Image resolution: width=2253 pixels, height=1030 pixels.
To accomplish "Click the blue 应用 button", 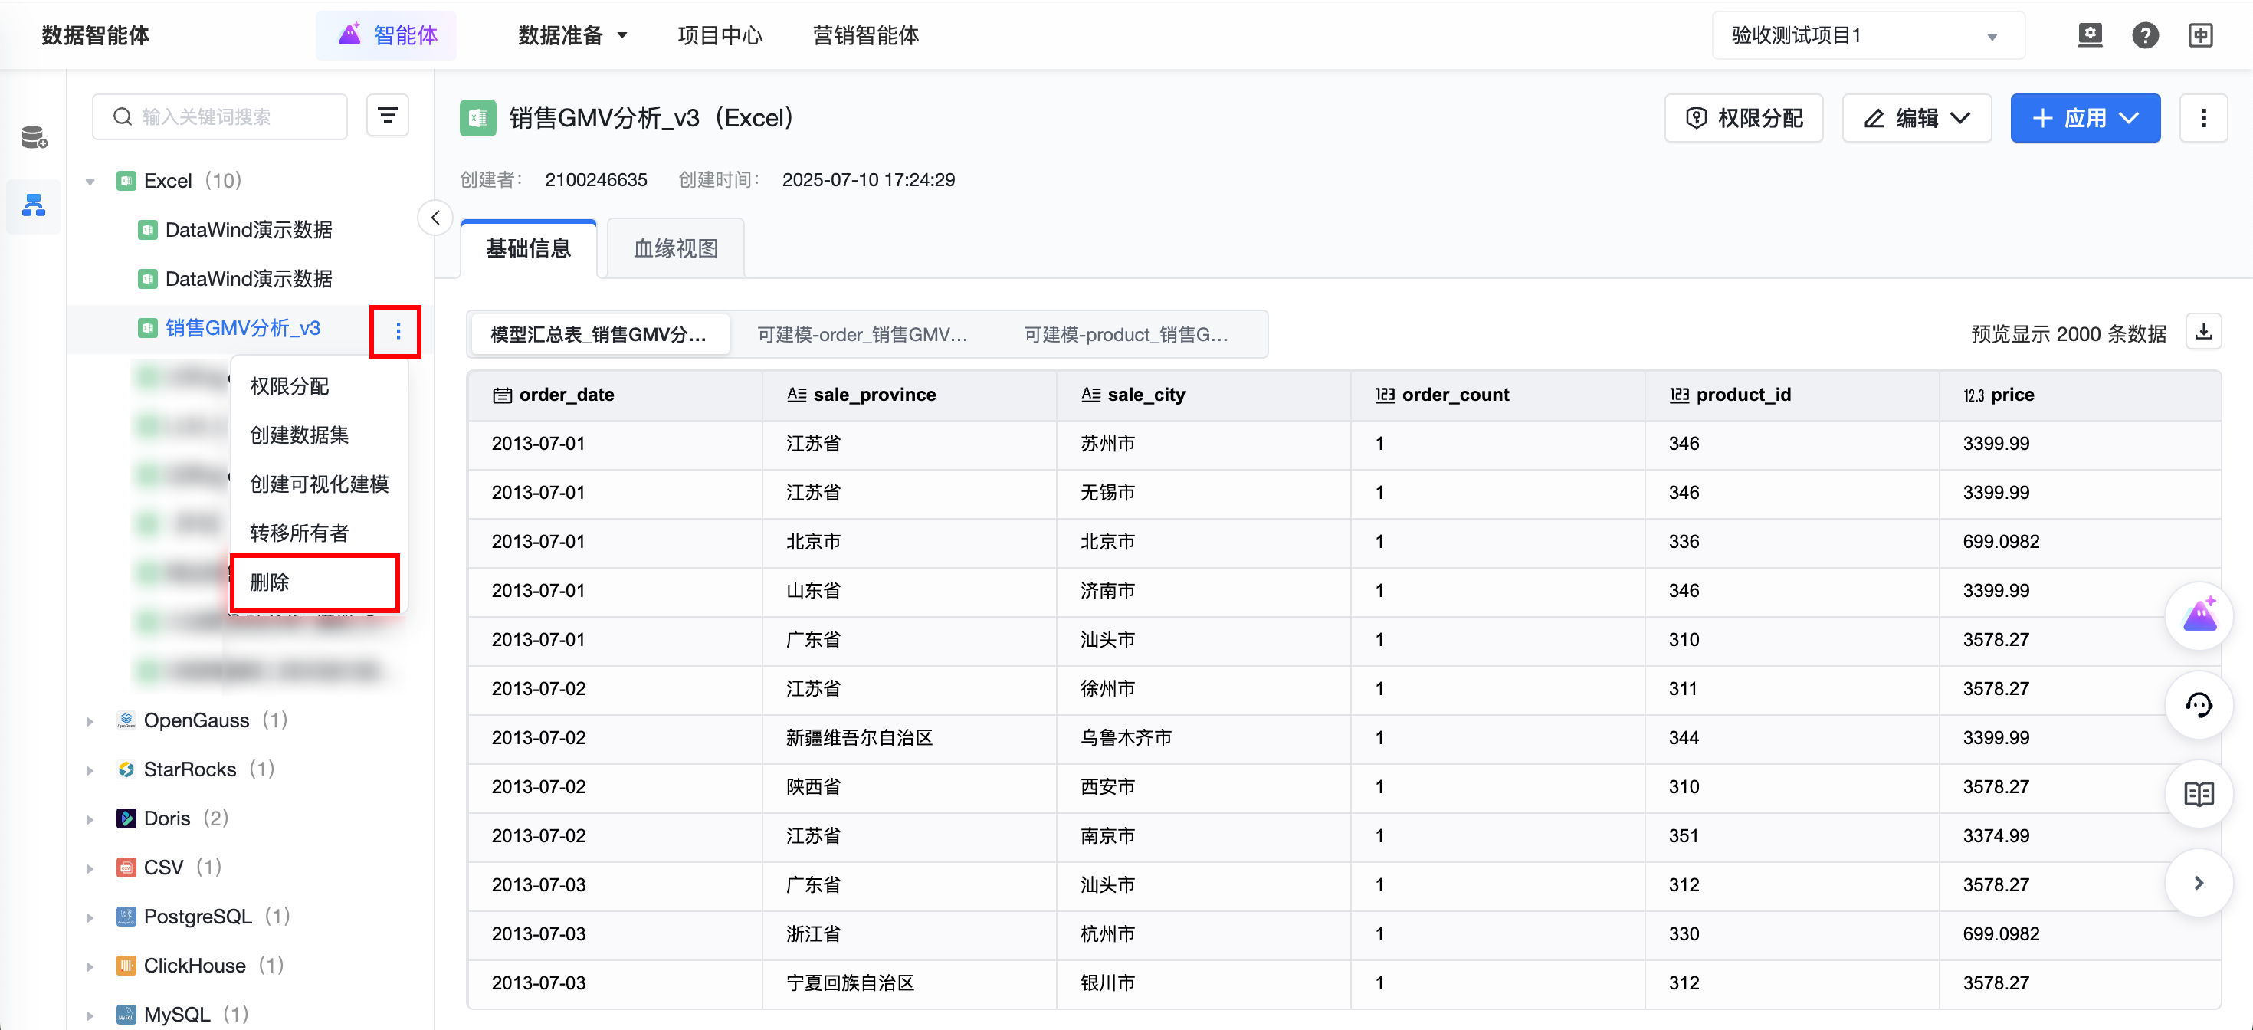I will tap(2084, 118).
